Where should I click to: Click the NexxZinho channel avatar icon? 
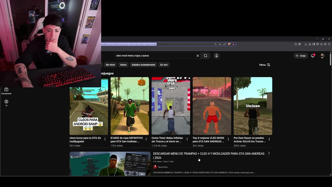155,167
